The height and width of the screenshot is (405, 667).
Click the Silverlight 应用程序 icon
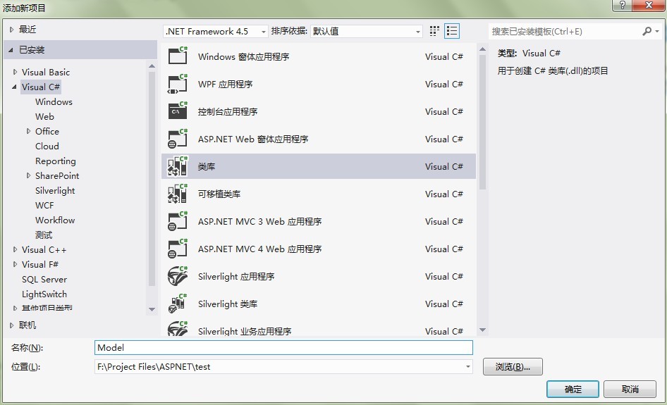point(178,276)
